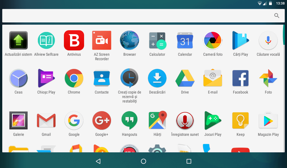This screenshot has width=287, height=168.
Task: Open the Google app
Action: (x=74, y=120)
